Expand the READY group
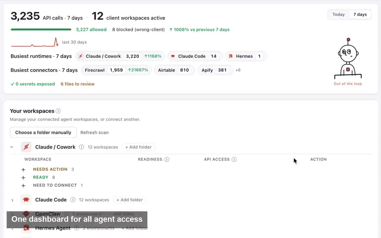Viewport: 381px width, 238px height. coord(23,177)
